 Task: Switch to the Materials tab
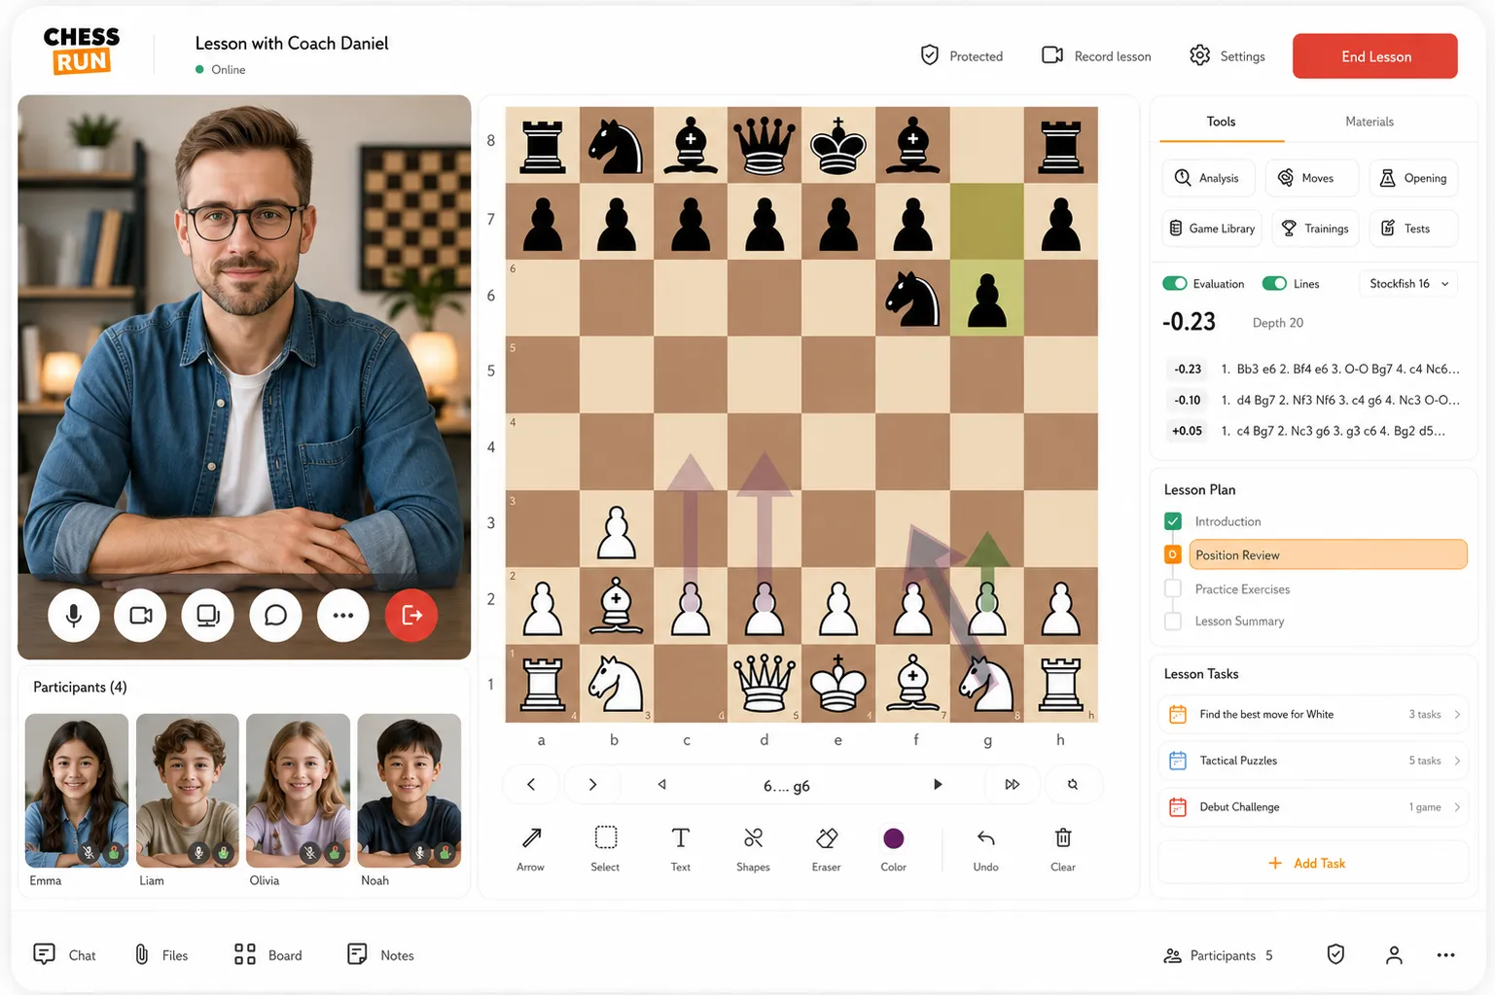point(1370,122)
